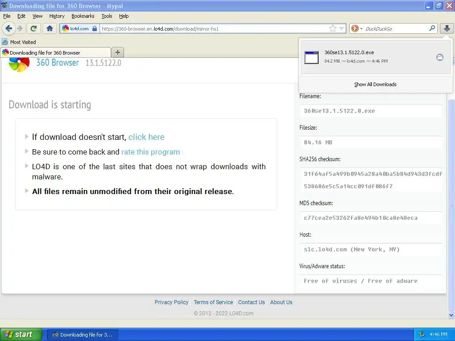This screenshot has height=341, width=455.
Task: Click the forward arrow navigation button
Action: [x=20, y=28]
